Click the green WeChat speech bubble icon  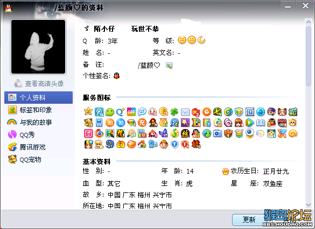[x=110, y=112]
